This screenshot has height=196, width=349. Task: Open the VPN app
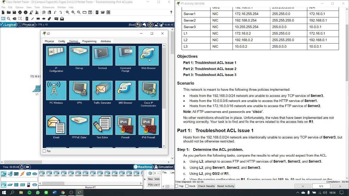coord(79,91)
